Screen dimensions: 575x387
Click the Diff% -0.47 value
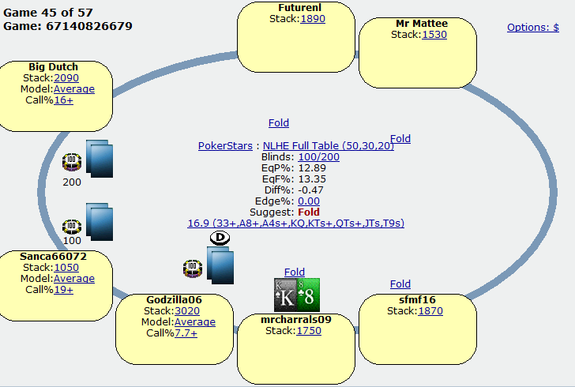[x=310, y=190]
